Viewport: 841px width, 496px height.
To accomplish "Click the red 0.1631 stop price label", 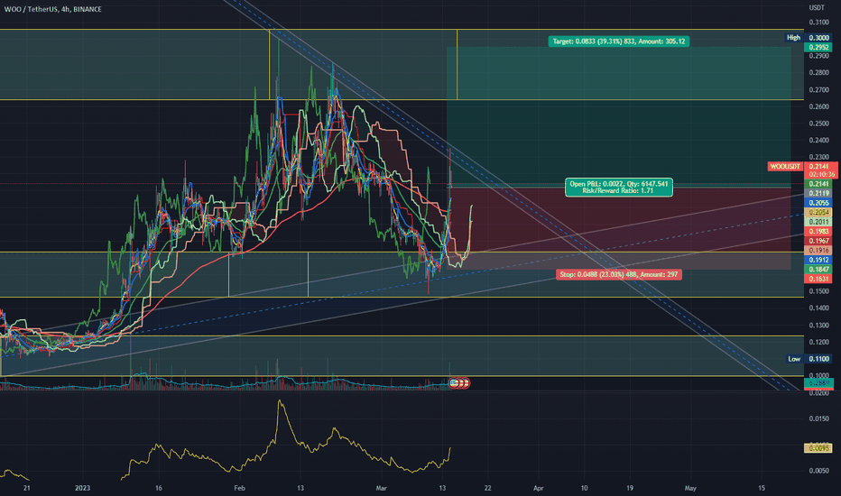I will click(818, 279).
